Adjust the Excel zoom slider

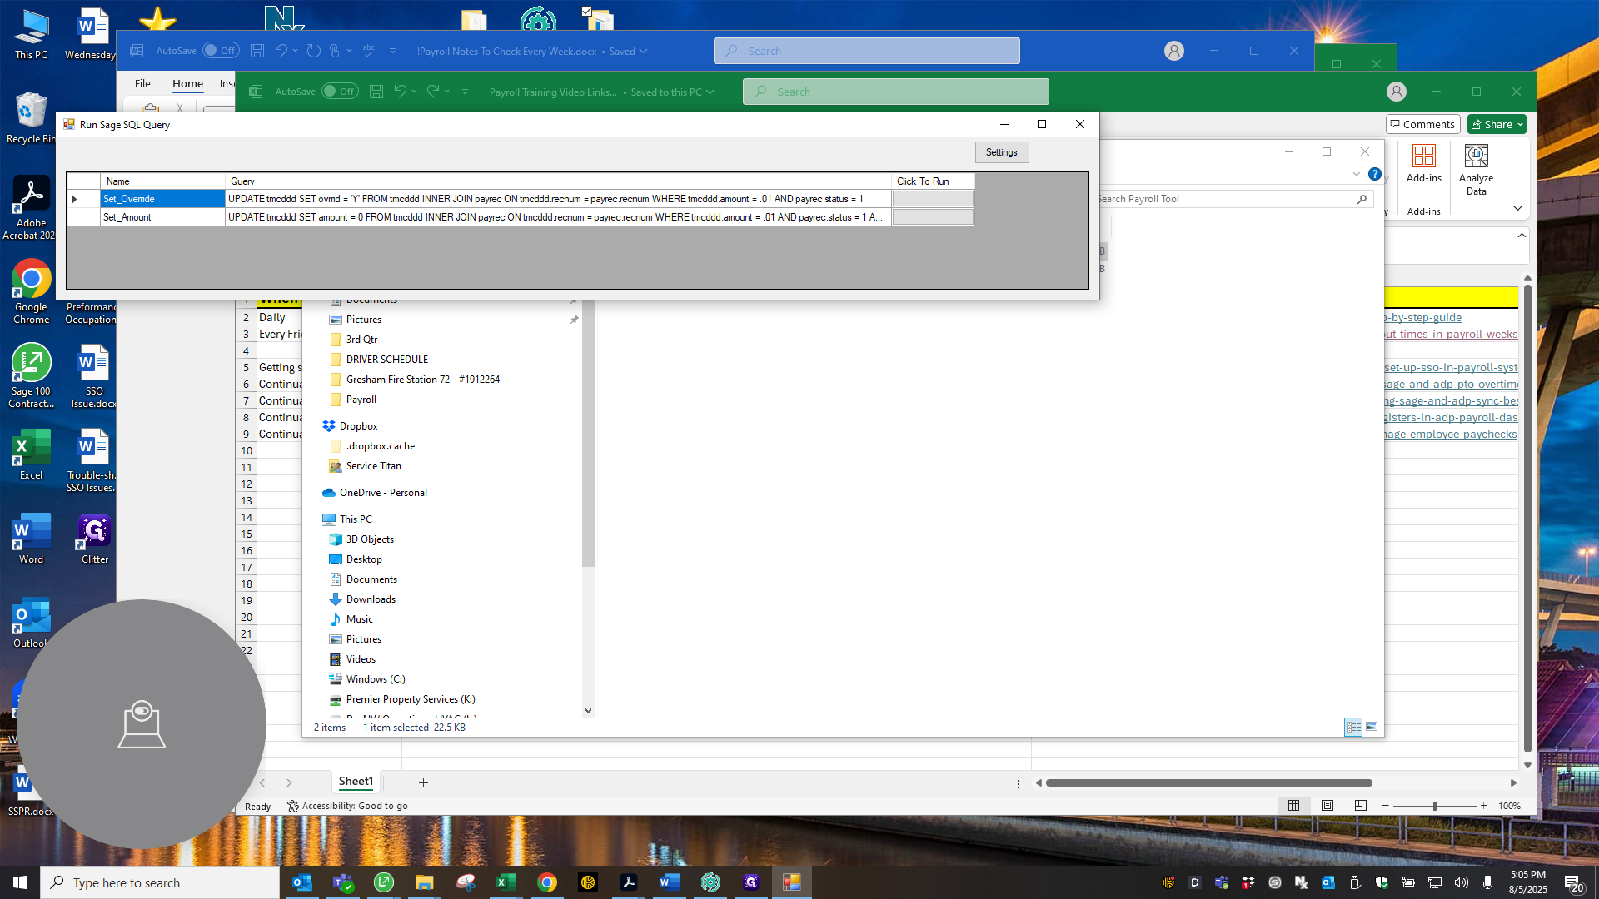(x=1434, y=806)
